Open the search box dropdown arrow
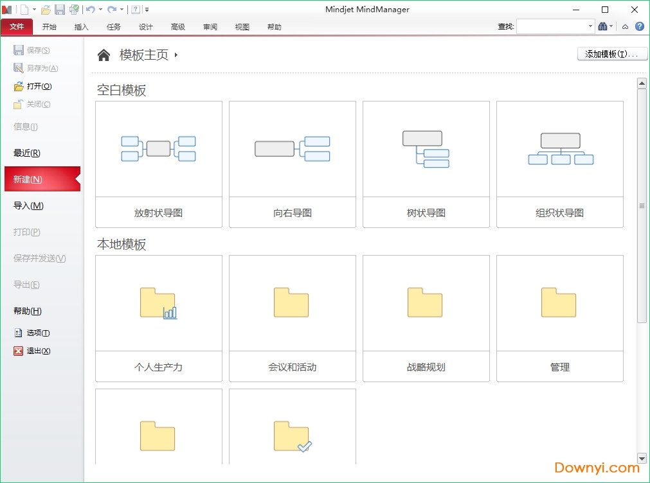650x483 pixels. [590, 27]
